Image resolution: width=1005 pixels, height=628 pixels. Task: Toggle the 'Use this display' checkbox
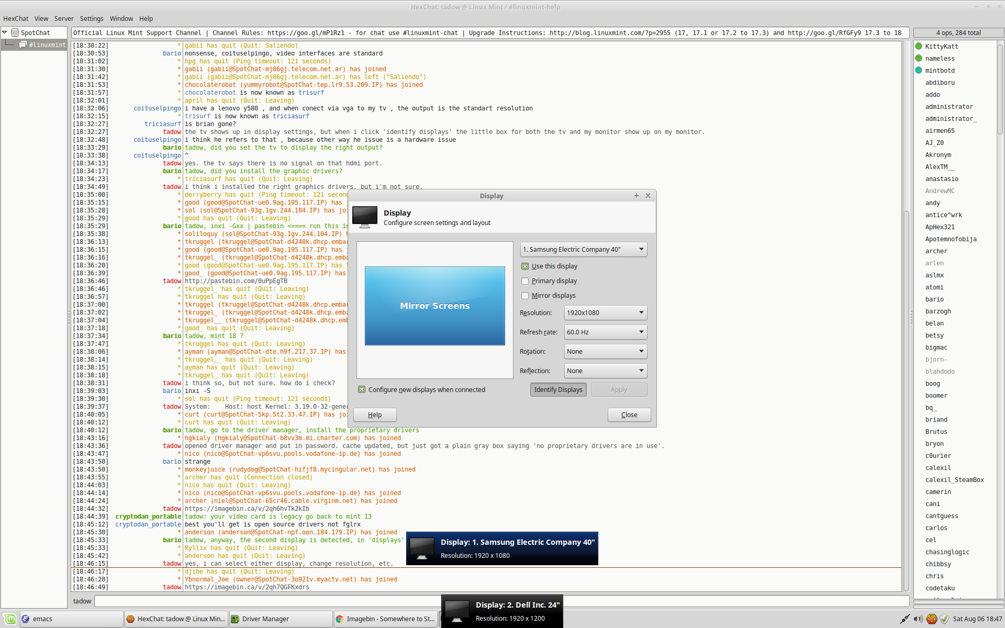(x=525, y=266)
